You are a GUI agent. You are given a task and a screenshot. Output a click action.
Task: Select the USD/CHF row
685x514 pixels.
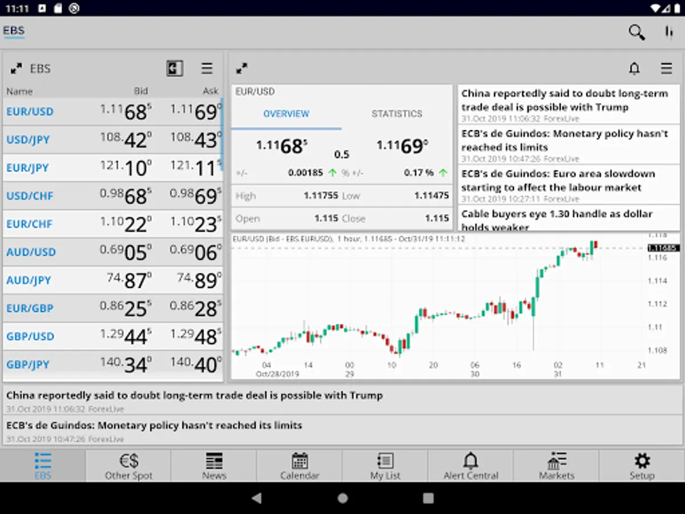(112, 195)
